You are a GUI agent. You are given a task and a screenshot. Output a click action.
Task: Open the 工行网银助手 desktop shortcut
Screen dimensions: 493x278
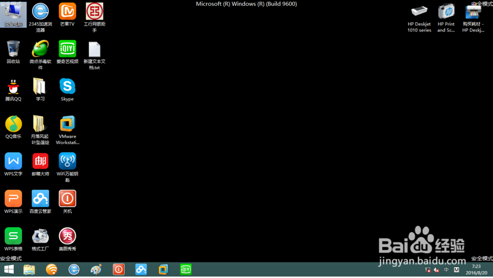point(94,17)
